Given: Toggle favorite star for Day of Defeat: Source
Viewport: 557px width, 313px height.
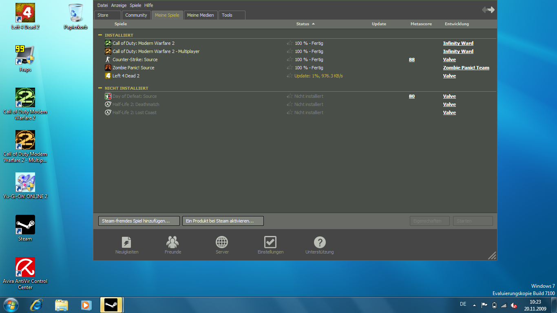Looking at the screenshot, I should (290, 96).
